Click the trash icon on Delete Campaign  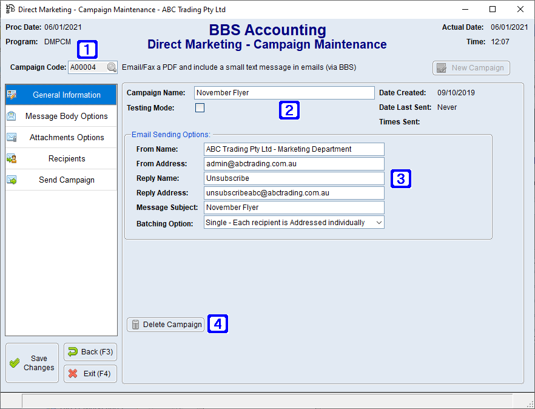pyautogui.click(x=135, y=325)
